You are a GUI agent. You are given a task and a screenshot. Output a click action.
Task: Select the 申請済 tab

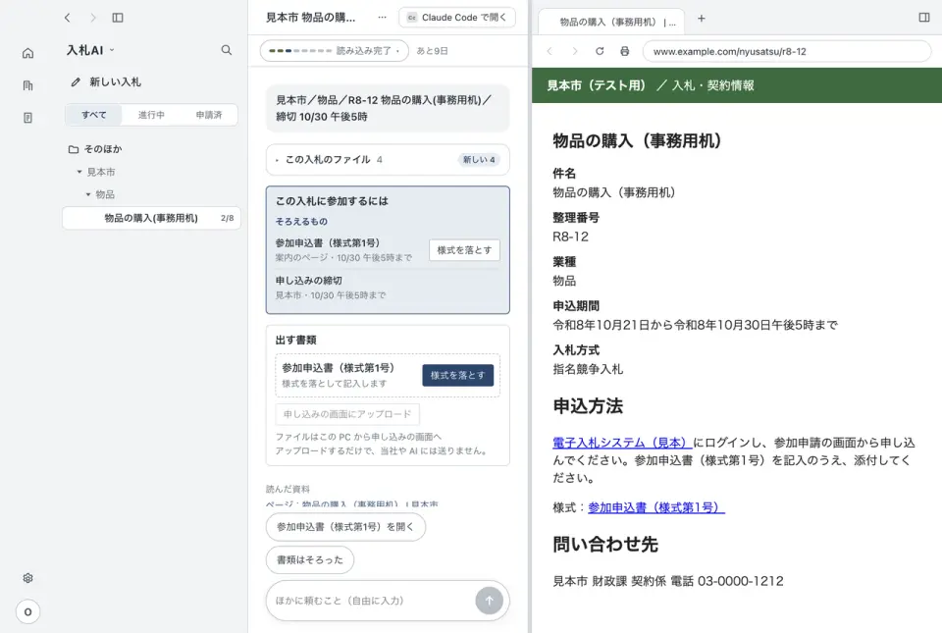point(208,115)
